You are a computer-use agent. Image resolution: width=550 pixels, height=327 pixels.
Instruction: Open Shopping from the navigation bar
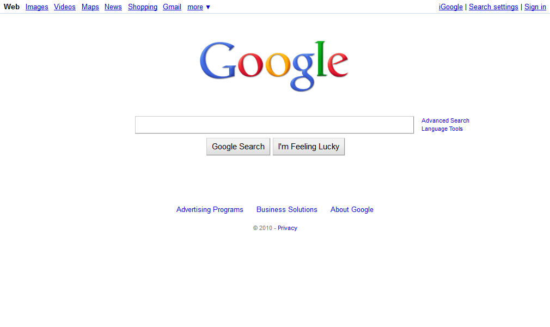(143, 7)
